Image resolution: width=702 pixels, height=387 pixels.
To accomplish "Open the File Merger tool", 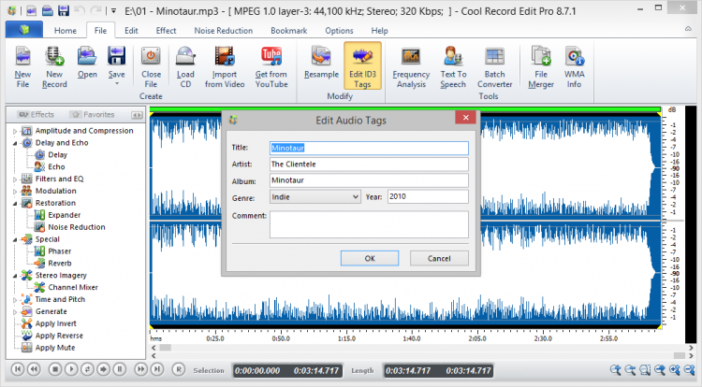I will [541, 68].
